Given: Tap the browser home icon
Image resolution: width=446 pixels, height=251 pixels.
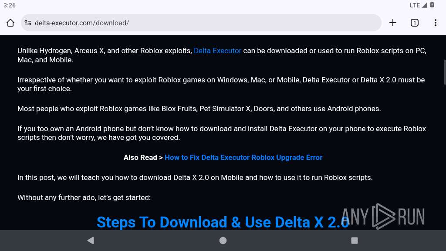Looking at the screenshot, I should tap(10, 23).
